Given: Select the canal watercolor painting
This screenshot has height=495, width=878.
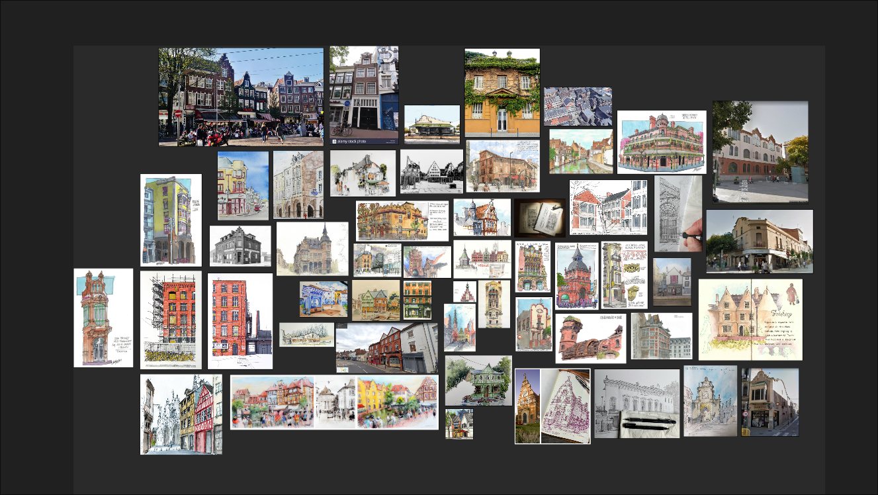Looking at the screenshot, I should tap(580, 152).
